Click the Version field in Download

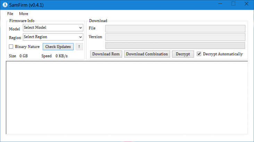click(x=175, y=37)
